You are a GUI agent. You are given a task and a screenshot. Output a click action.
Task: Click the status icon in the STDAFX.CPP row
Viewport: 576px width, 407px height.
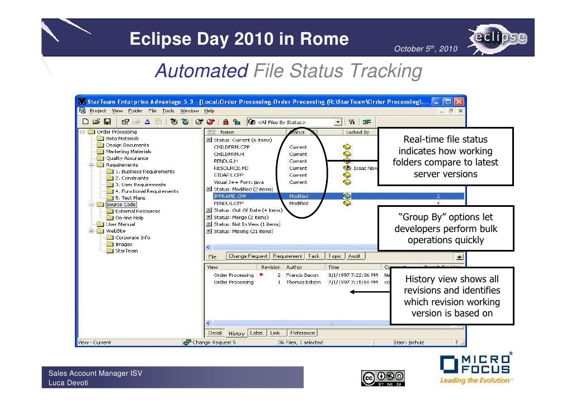347,175
